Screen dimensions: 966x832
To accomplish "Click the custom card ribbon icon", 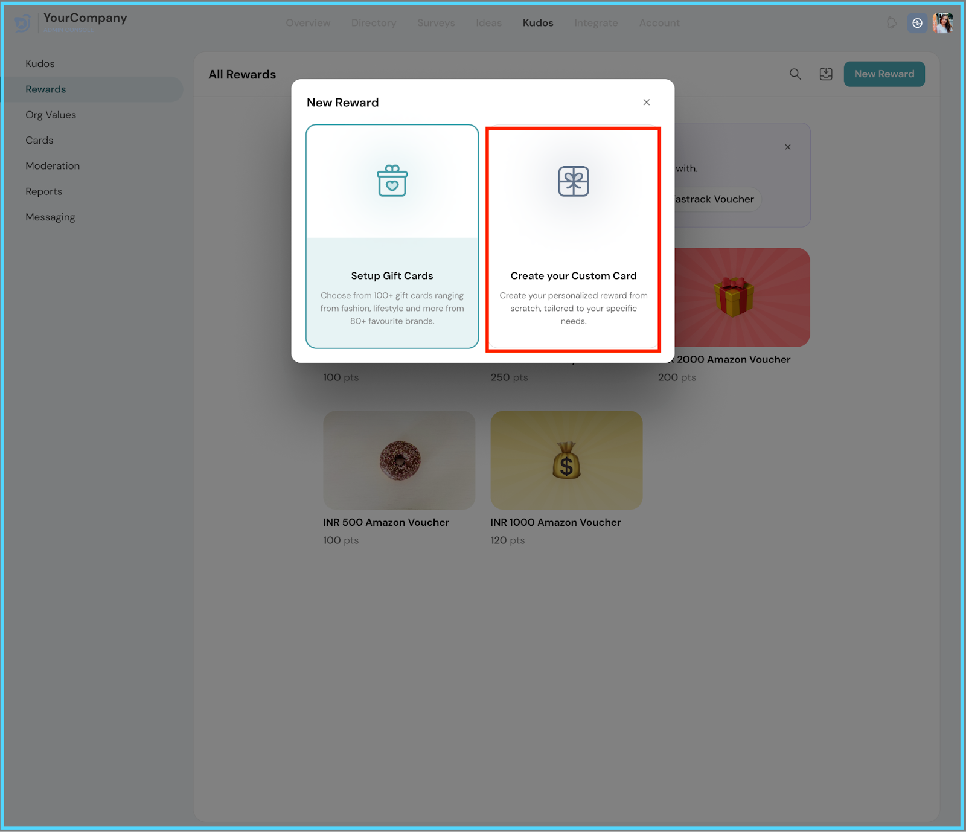I will click(x=574, y=181).
